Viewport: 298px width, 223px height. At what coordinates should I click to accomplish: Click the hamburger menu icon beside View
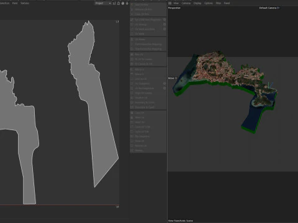[169, 3]
